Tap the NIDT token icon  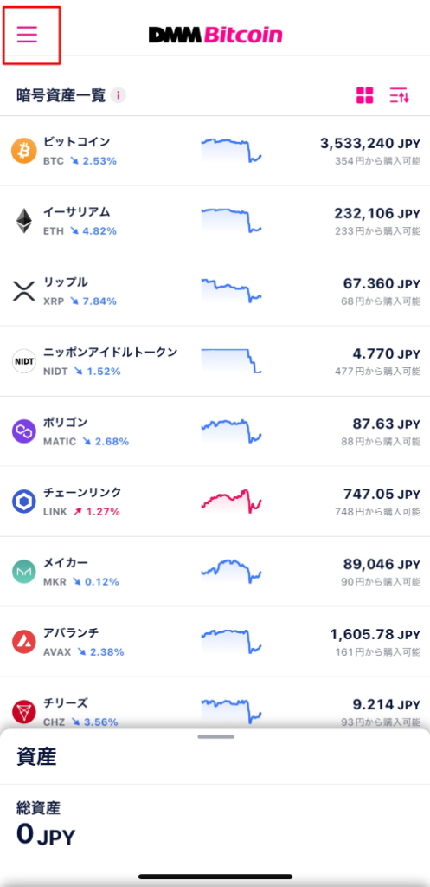click(x=23, y=361)
